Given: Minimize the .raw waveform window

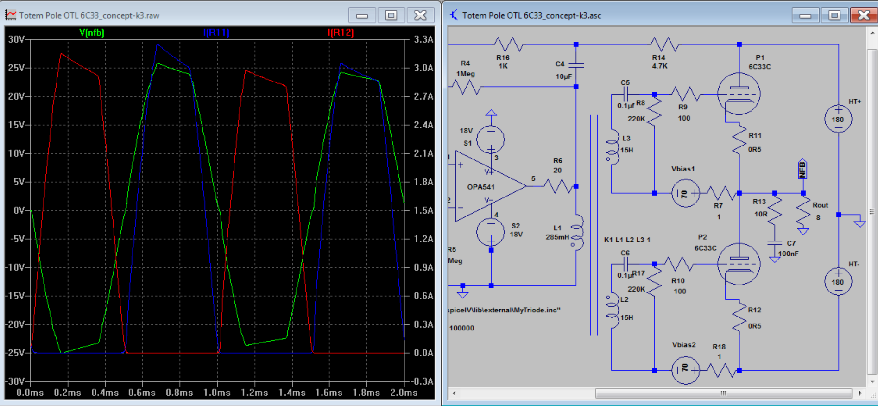Looking at the screenshot, I should 362,15.
